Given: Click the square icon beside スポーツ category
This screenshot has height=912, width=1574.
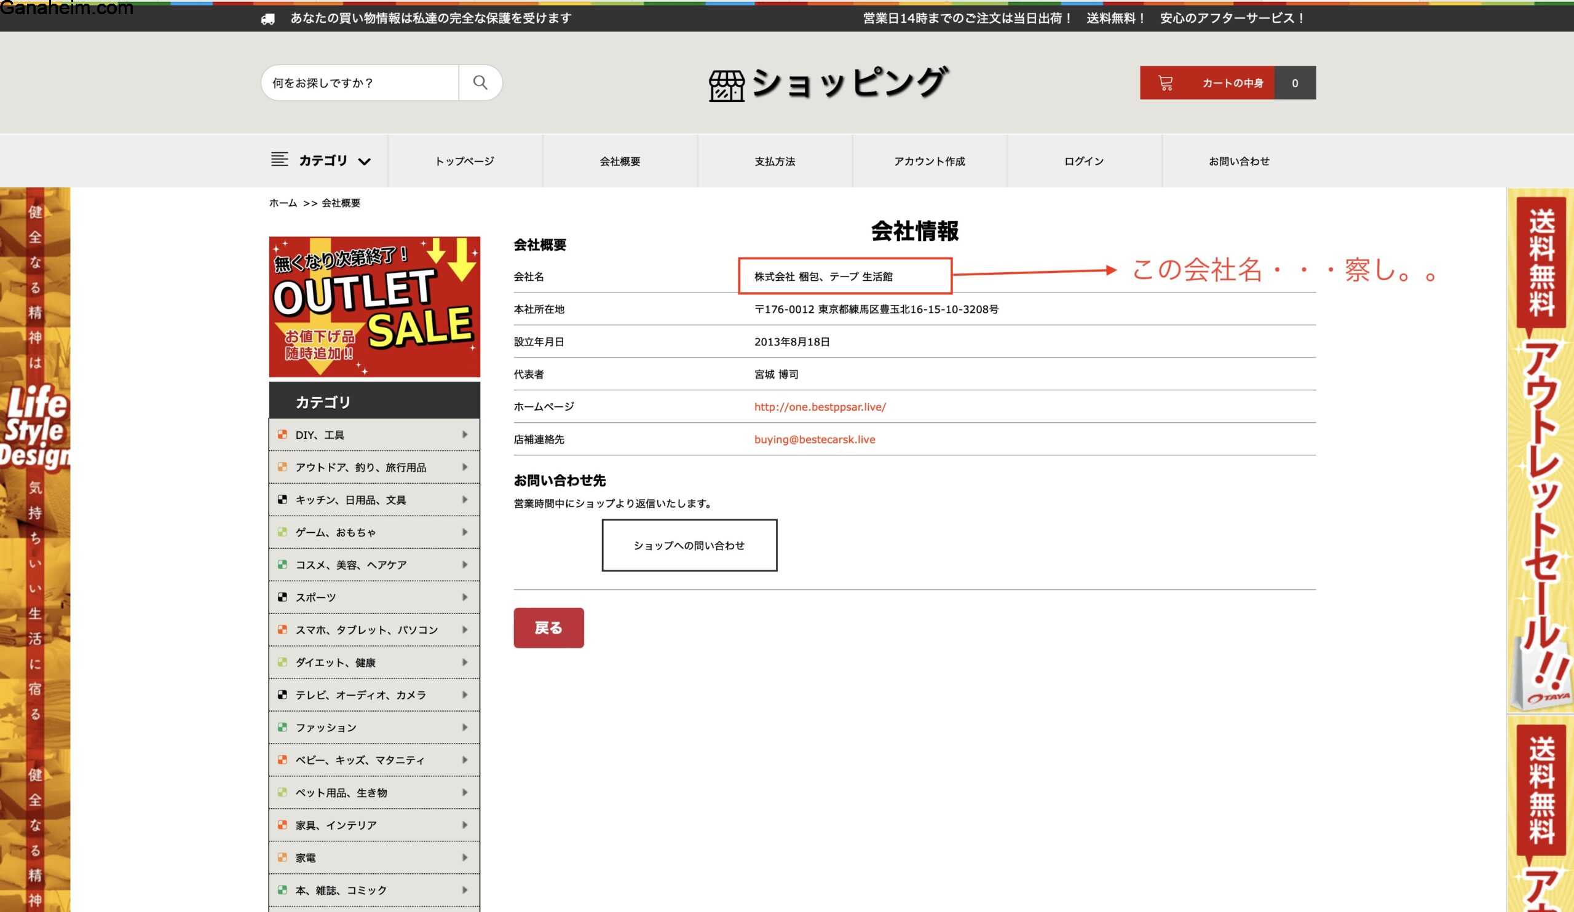Looking at the screenshot, I should click(x=282, y=597).
